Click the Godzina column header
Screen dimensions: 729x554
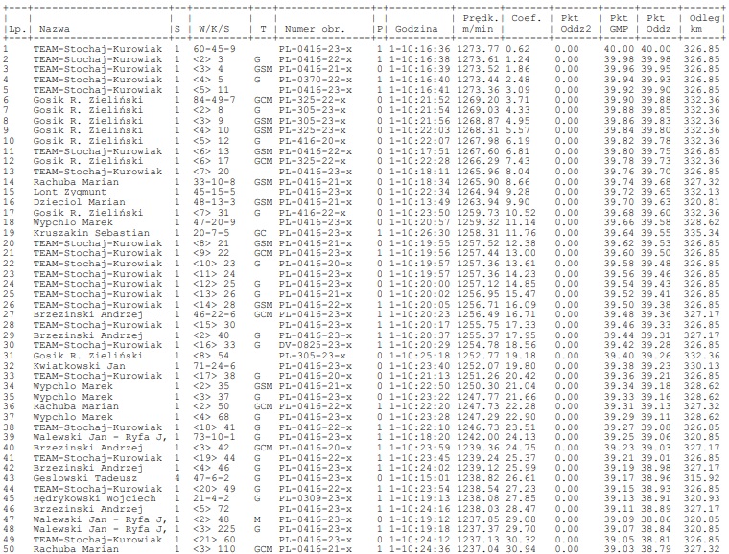tap(414, 29)
